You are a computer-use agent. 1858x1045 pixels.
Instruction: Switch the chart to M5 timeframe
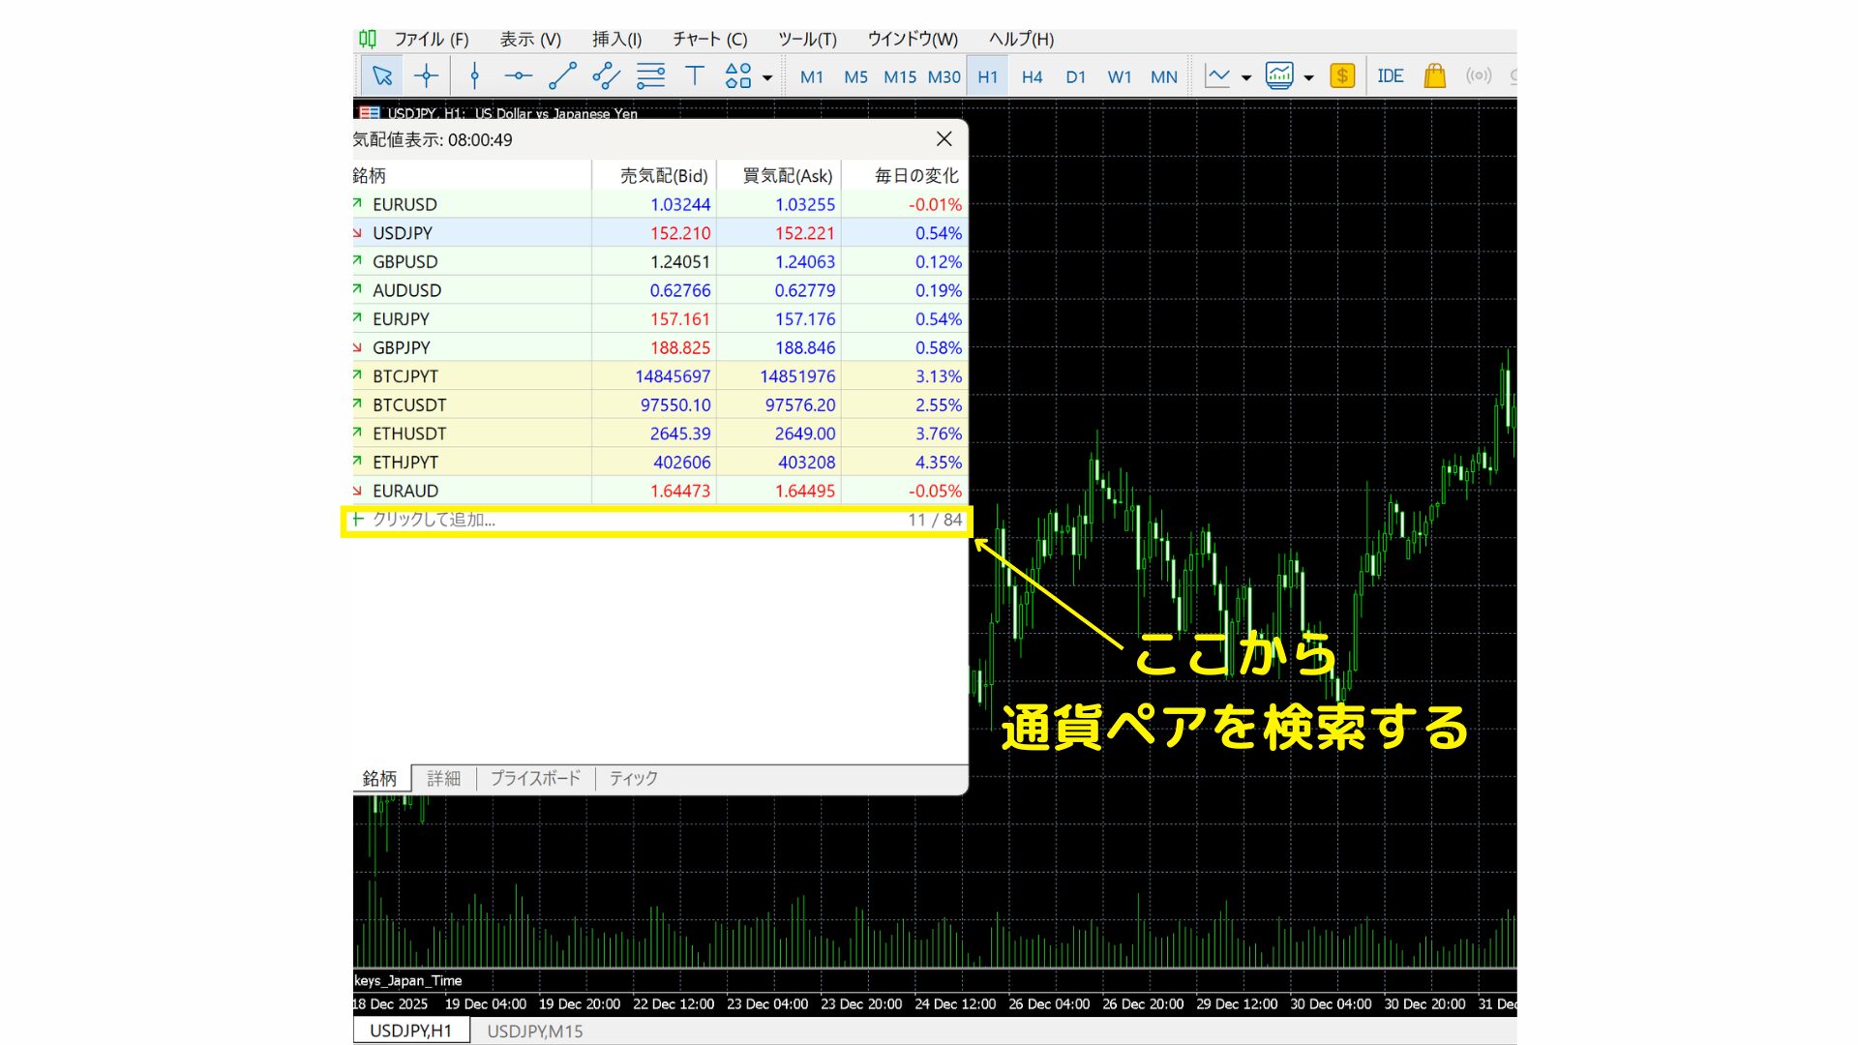click(855, 76)
